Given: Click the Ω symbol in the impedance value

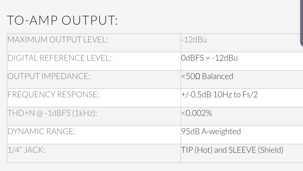Looking at the screenshot, I should 197,76.
